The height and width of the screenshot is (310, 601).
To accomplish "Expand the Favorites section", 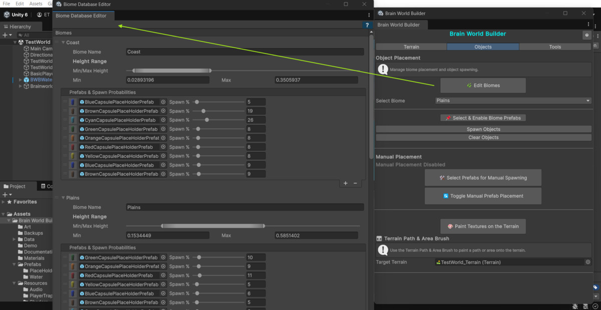I will point(4,202).
